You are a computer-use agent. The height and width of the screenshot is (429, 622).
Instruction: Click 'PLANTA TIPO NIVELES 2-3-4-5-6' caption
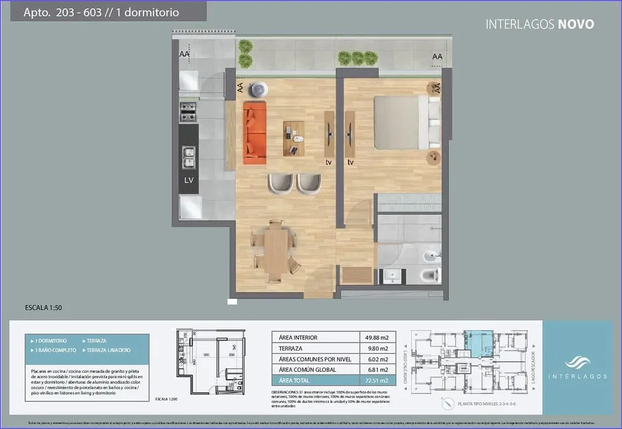(x=487, y=404)
